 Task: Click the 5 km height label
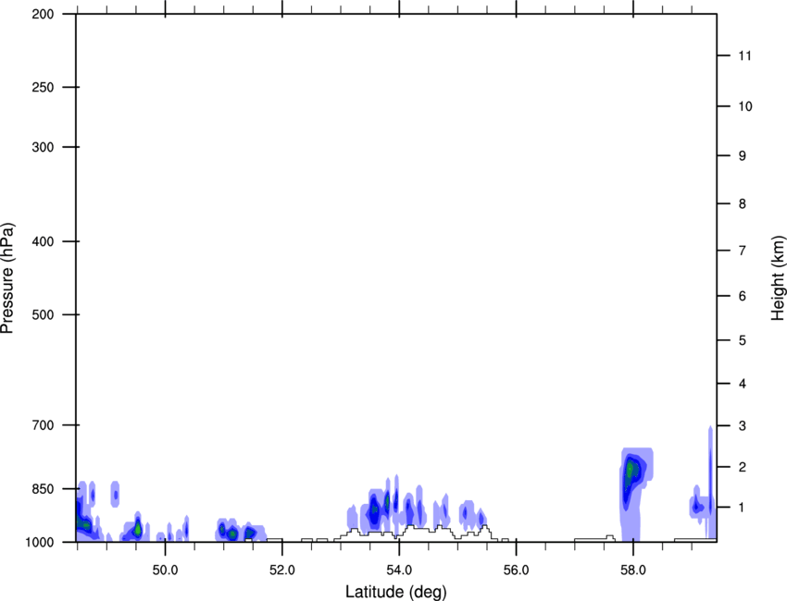point(743,340)
